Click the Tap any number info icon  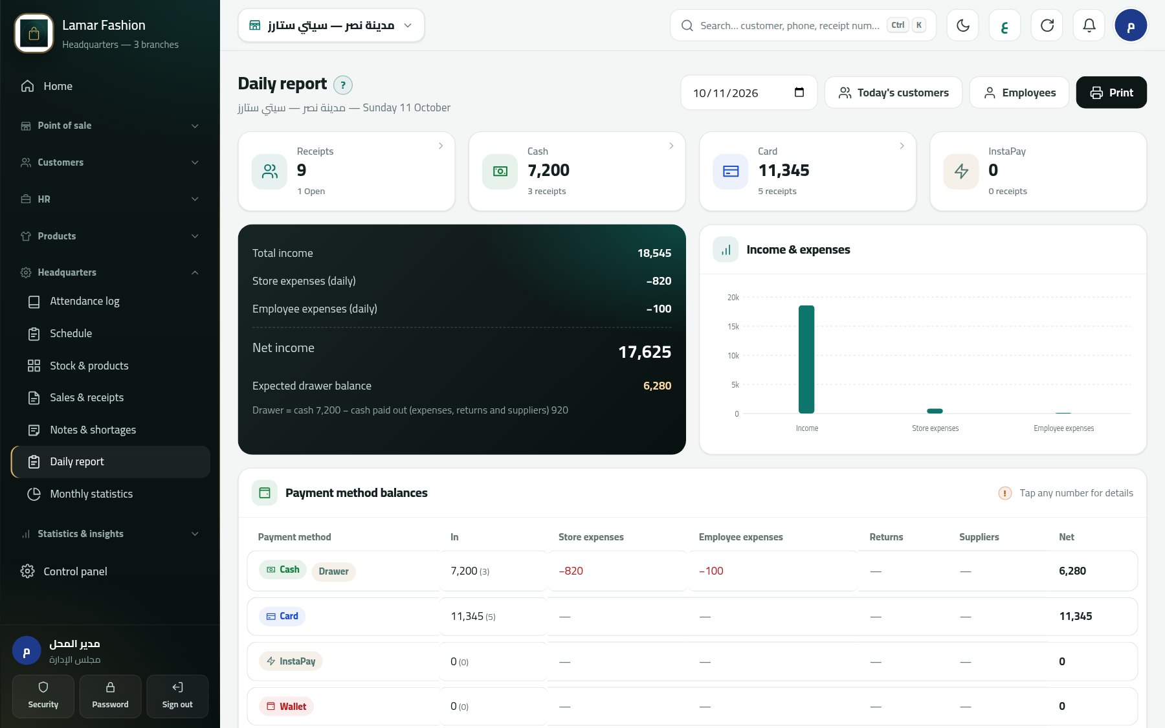[1004, 493]
